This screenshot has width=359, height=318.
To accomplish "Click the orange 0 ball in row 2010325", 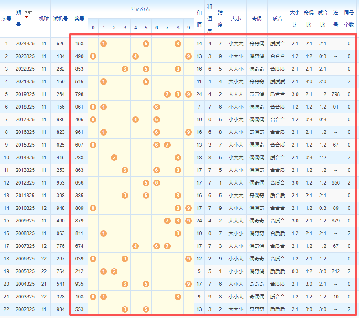I will pos(93,208).
